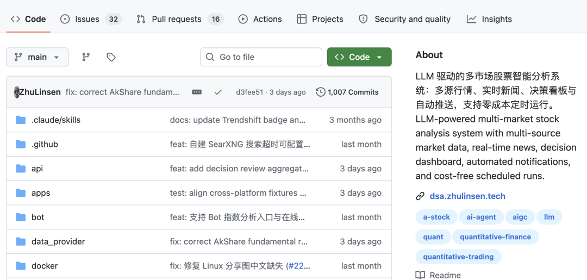Click the About heading
This screenshot has width=587, height=280.
pyautogui.click(x=429, y=55)
